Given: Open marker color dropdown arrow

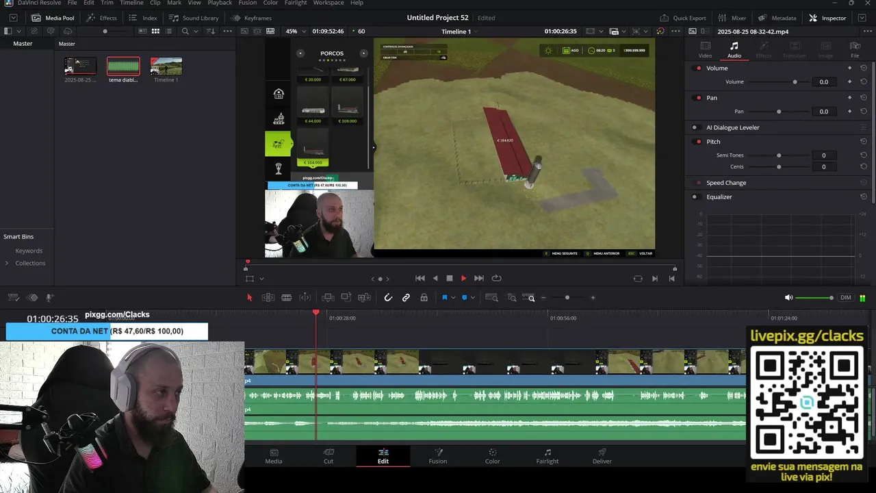Looking at the screenshot, I should click(473, 298).
